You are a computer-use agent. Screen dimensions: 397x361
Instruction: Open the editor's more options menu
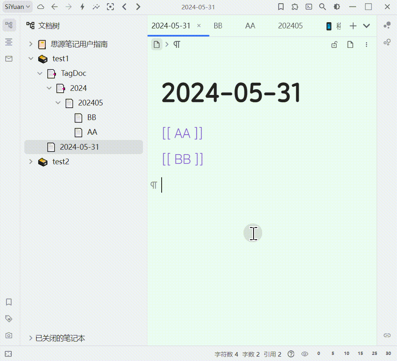click(367, 45)
